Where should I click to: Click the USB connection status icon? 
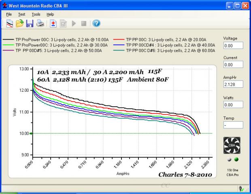[x=241, y=188]
